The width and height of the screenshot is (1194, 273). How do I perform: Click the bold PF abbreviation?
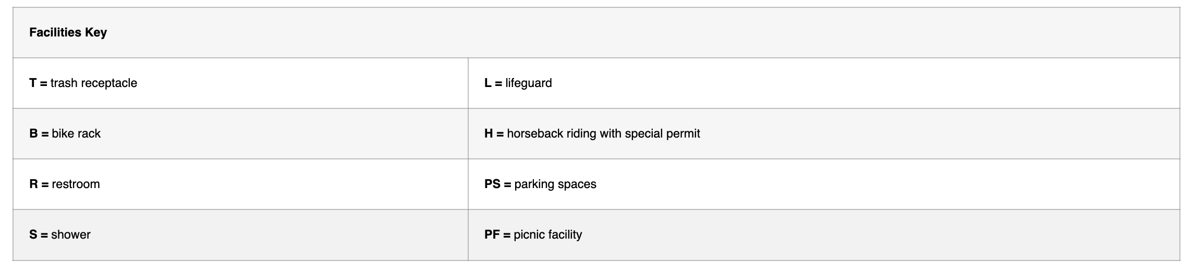tap(492, 234)
